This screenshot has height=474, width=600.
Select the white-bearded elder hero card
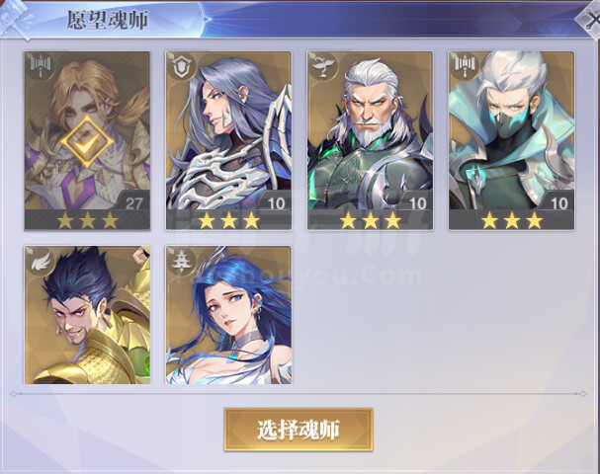pos(370,141)
